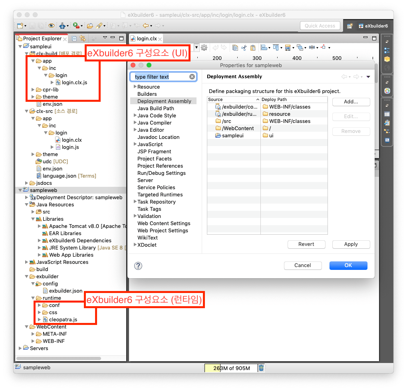Clear the filter text with X icon

tap(192, 77)
